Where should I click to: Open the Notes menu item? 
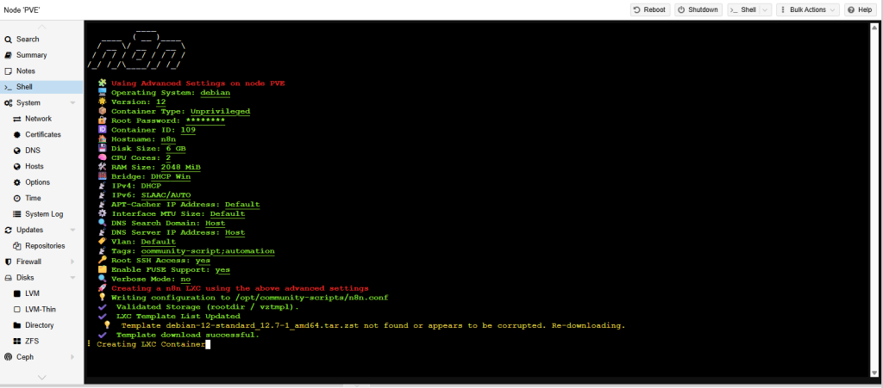click(x=42, y=71)
